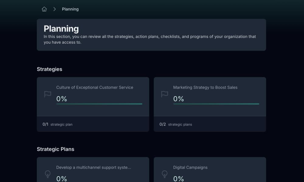Click the lightbulb icon for multichannel support plan

pos(47,174)
